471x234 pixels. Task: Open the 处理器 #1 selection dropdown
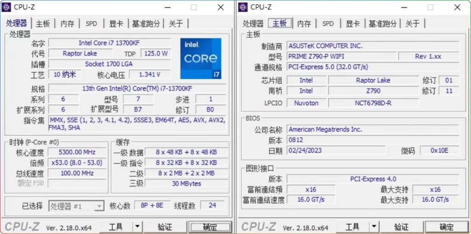coord(76,206)
